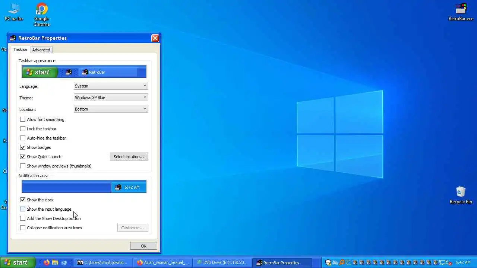The width and height of the screenshot is (477, 268).
Task: Click the Windows Security shield tray icon
Action: [328, 262]
